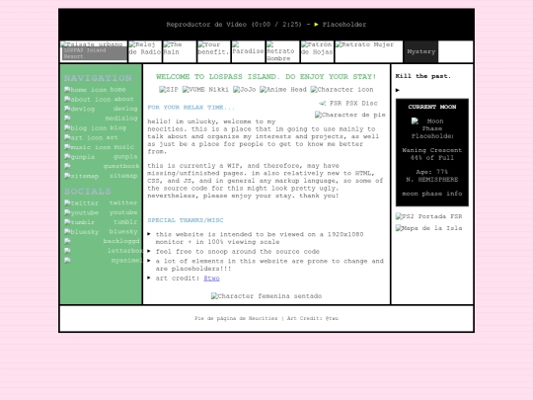Viewport: 533px width, 400px height.
Task: Click the Moon Phase Placeholder image
Action: pyautogui.click(x=431, y=128)
